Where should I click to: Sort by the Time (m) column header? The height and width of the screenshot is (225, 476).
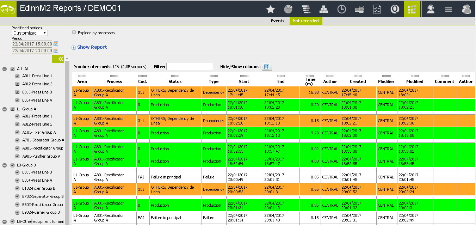(310, 81)
